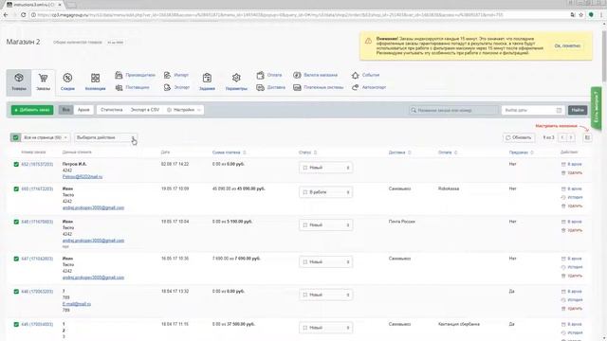Open Оплата settings
This screenshot has width=607, height=341.
click(x=269, y=75)
